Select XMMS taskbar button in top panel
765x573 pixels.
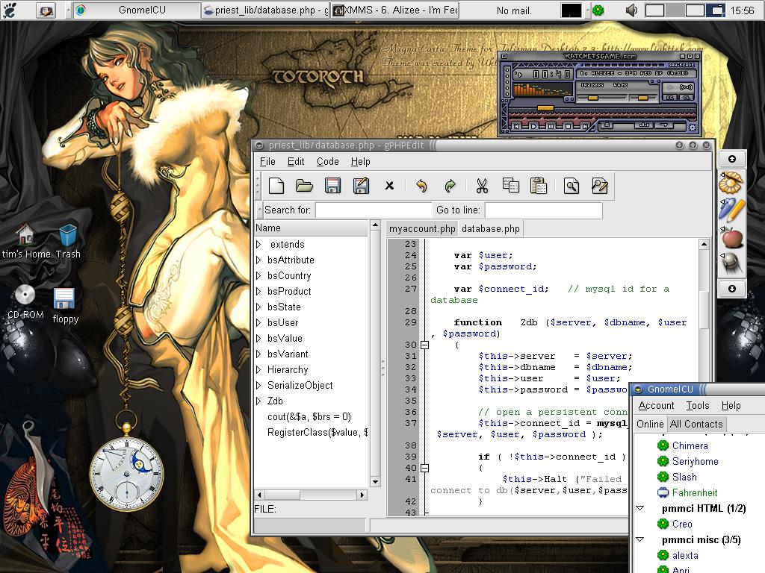[396, 10]
